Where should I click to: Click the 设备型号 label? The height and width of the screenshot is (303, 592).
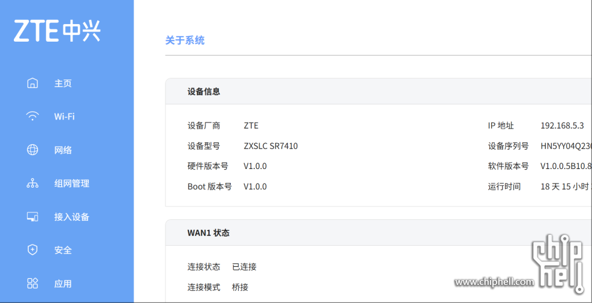[204, 146]
